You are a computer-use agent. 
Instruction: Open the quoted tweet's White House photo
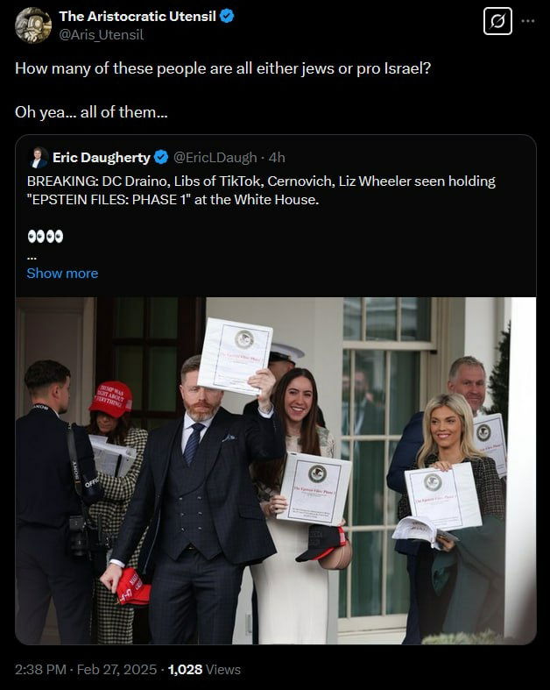click(276, 471)
